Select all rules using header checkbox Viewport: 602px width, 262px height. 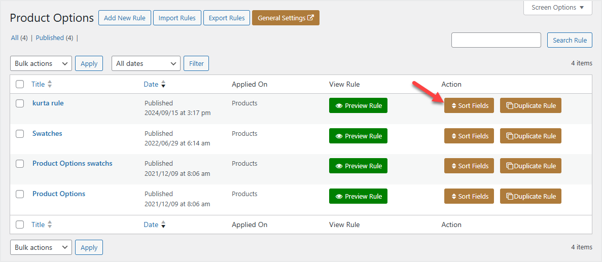coord(20,85)
